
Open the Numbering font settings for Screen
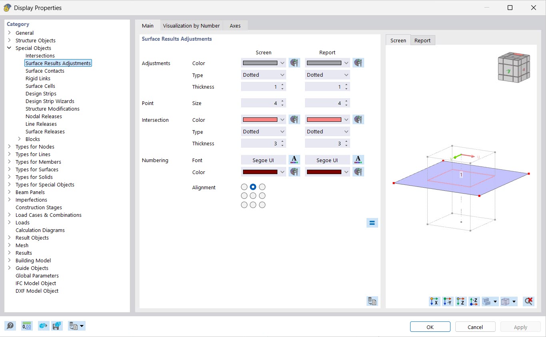294,160
